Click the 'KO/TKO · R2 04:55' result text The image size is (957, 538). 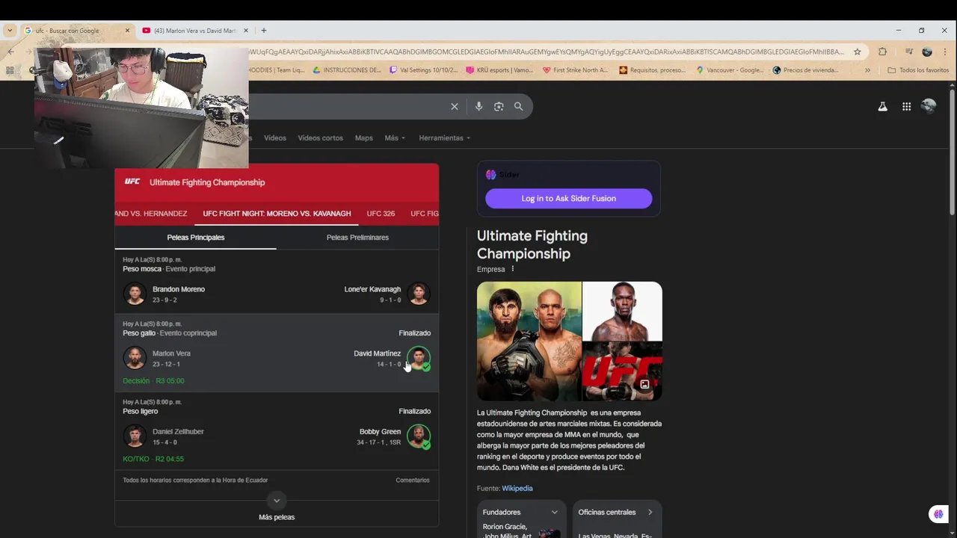tap(153, 459)
